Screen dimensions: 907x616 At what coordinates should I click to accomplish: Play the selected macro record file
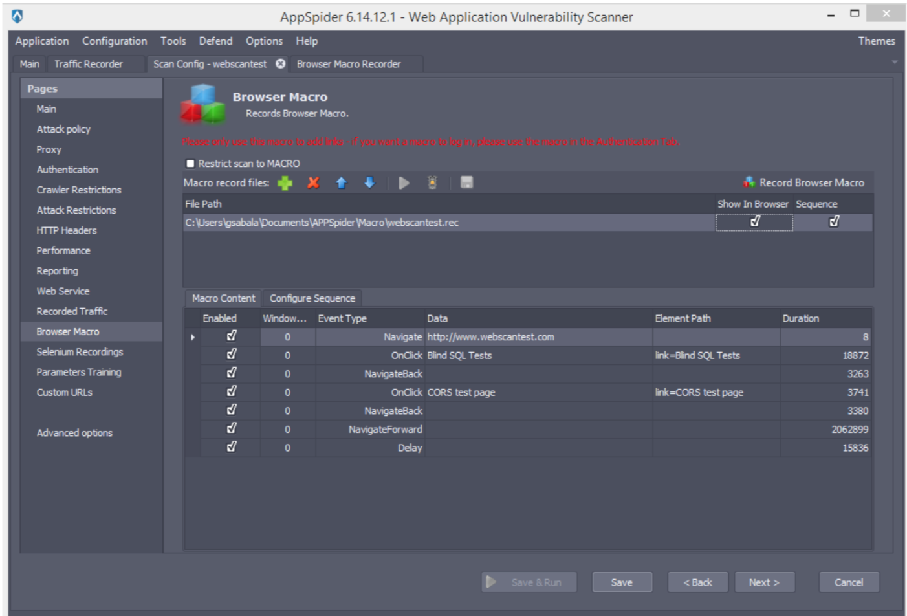[x=404, y=183]
